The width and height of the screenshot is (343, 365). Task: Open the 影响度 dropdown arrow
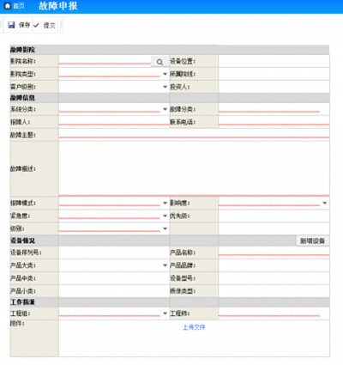[324, 203]
